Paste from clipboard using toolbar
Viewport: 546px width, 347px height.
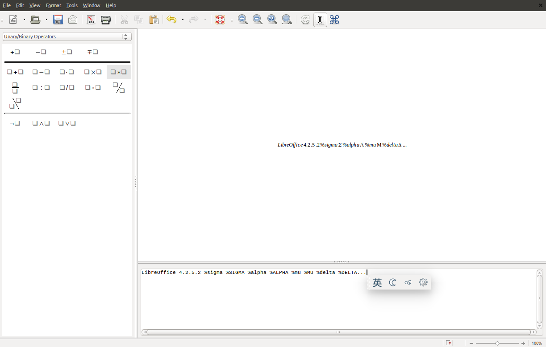154,20
